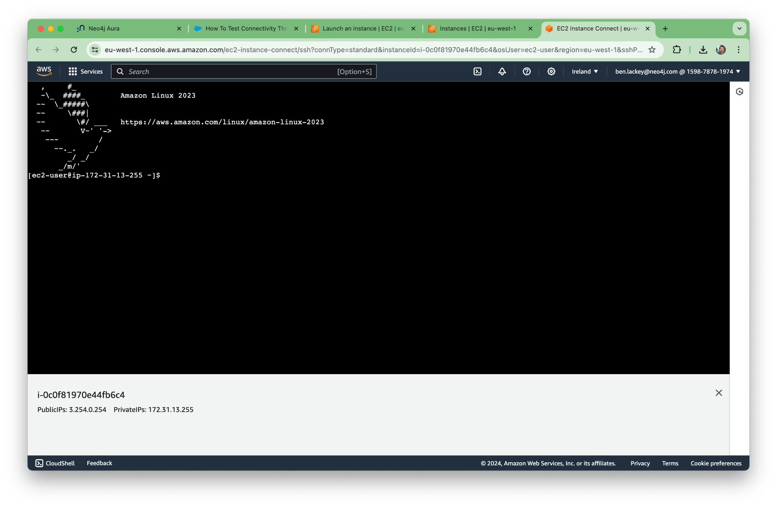
Task: Open a new browser tab
Action: [x=665, y=28]
